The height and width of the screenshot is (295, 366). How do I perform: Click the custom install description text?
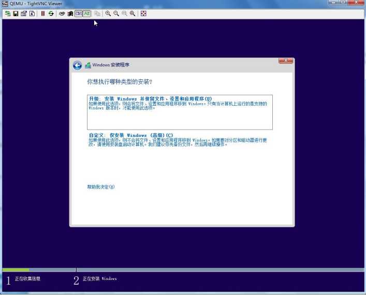click(x=178, y=142)
